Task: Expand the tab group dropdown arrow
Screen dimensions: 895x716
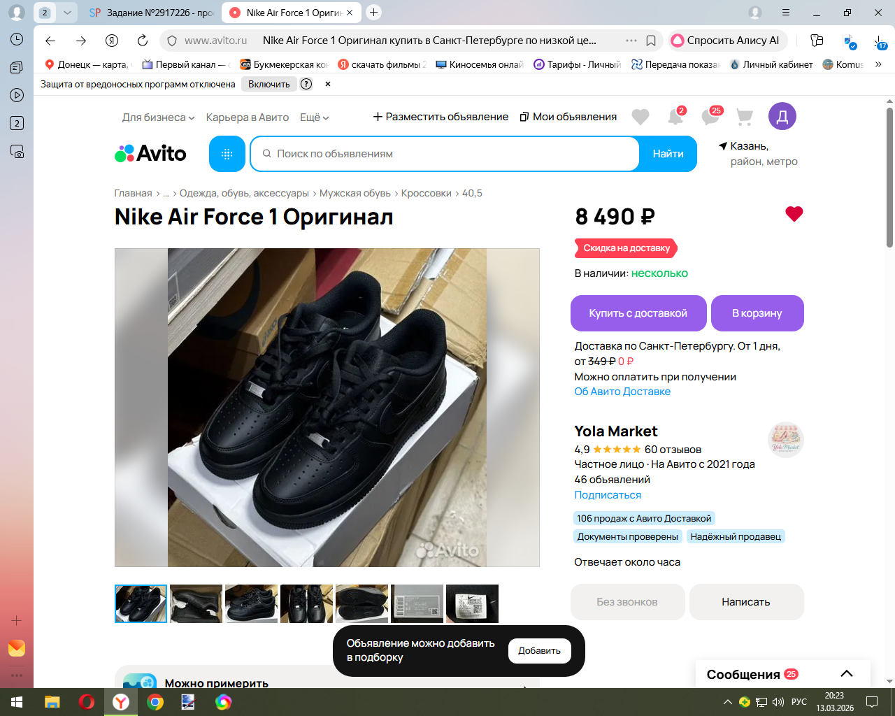Action: point(67,13)
